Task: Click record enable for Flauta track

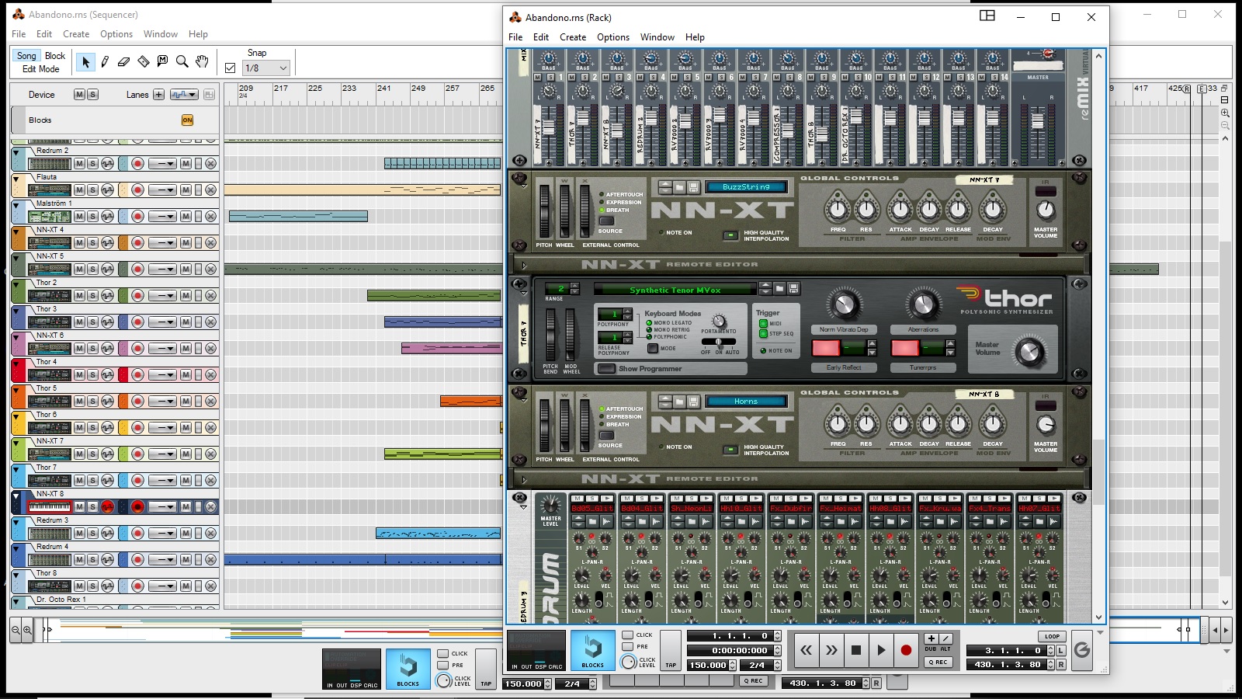Action: (x=137, y=190)
